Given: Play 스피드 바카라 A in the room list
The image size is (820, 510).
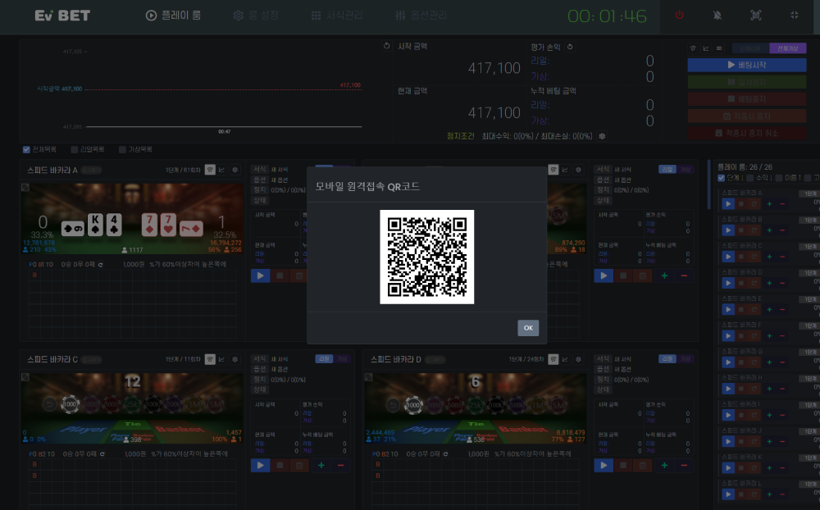Looking at the screenshot, I should [x=728, y=203].
